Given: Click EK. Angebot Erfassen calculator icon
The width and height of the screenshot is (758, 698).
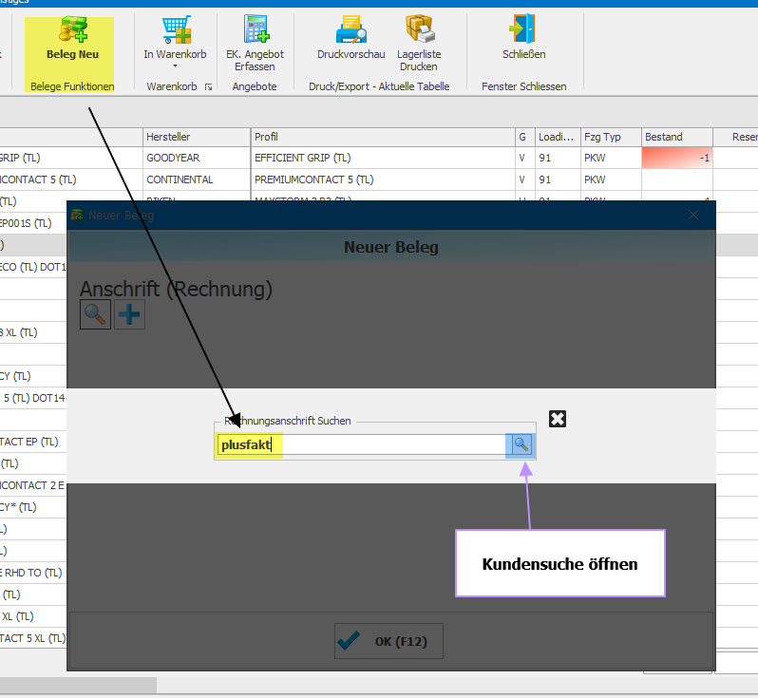Looking at the screenshot, I should pos(255,30).
